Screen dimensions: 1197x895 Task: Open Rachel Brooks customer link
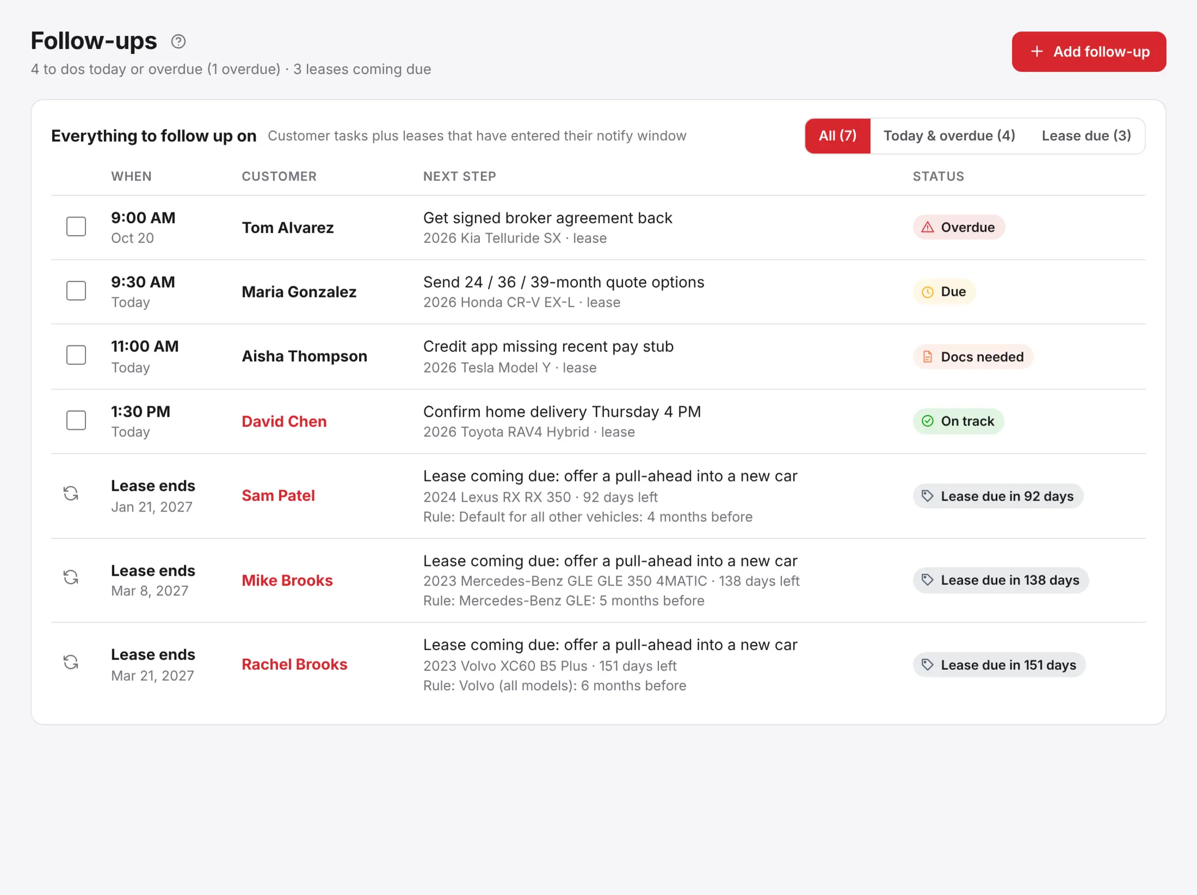pos(294,664)
